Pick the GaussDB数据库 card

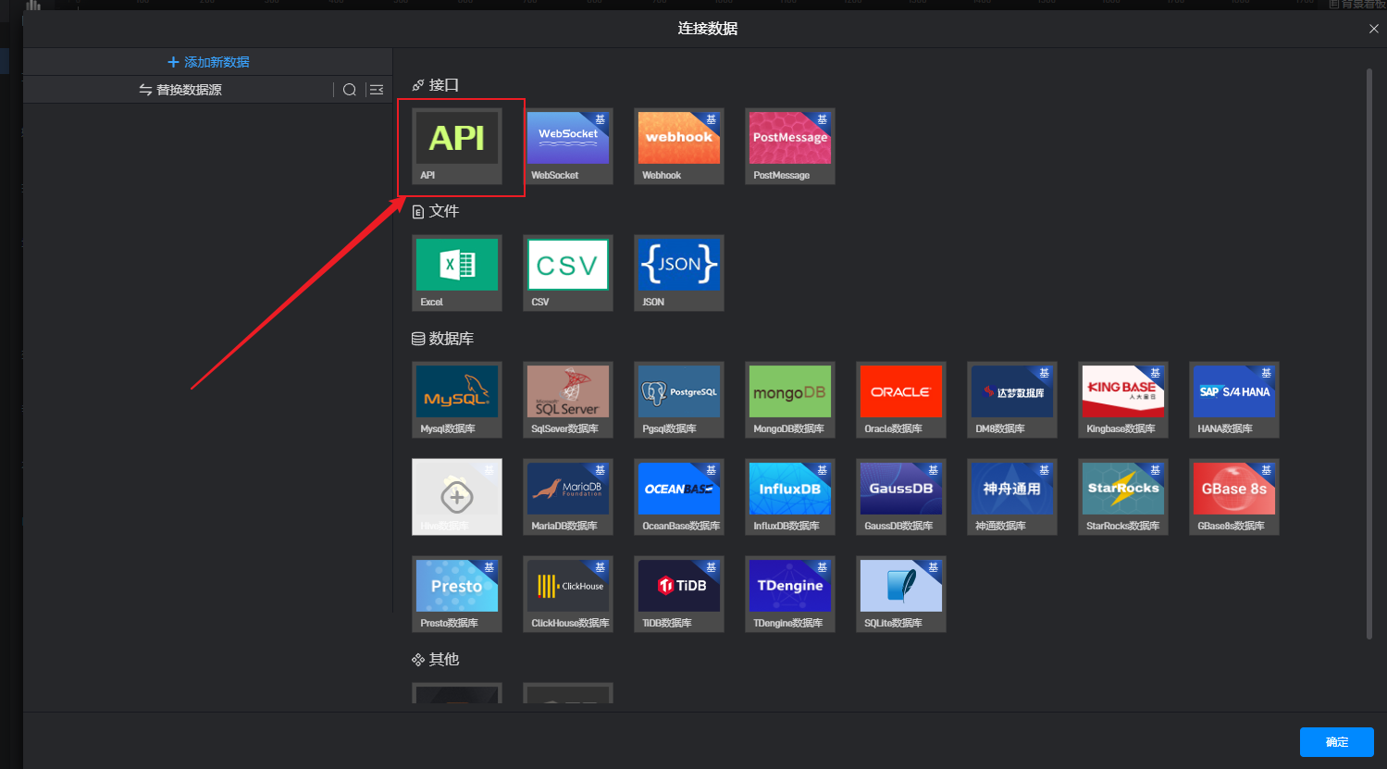[x=901, y=497]
